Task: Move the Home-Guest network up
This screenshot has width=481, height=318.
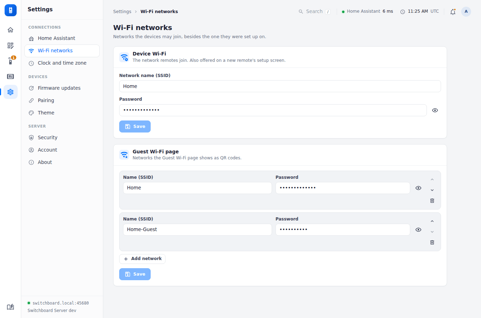Action: click(432, 221)
